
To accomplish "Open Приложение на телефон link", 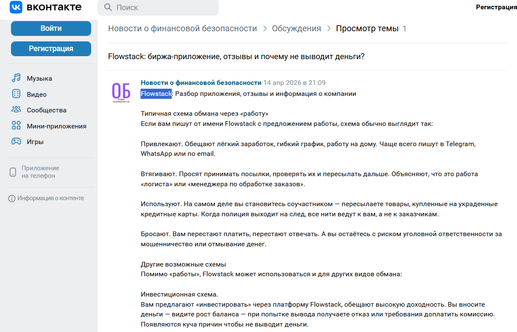I will (x=41, y=172).
